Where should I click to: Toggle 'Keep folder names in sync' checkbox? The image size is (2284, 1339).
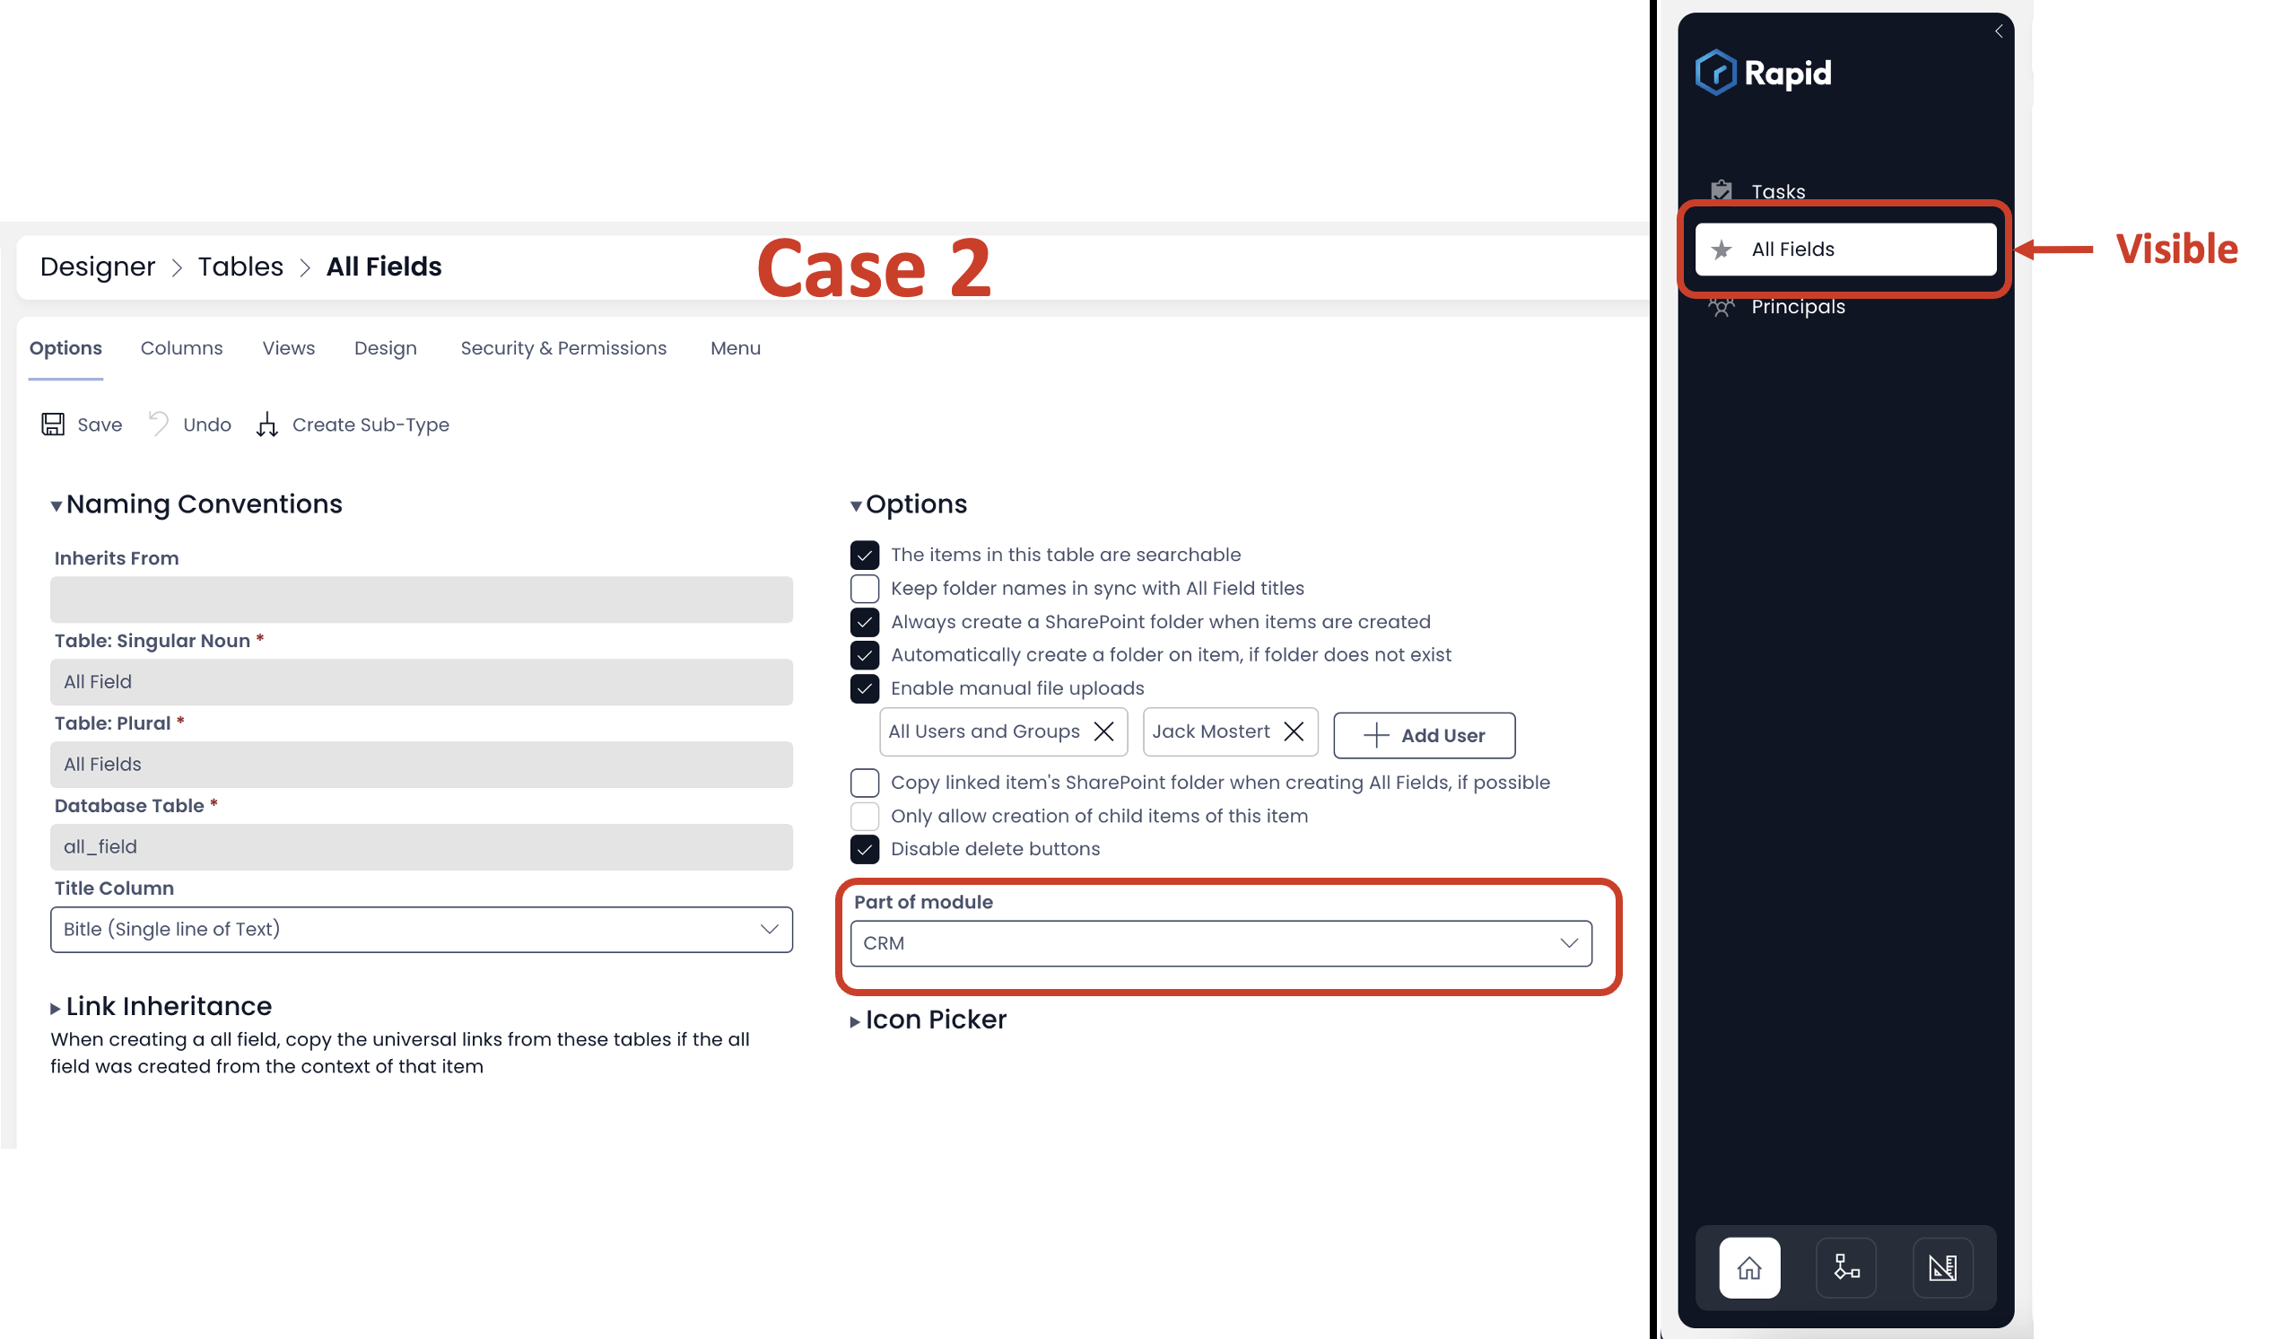click(865, 588)
